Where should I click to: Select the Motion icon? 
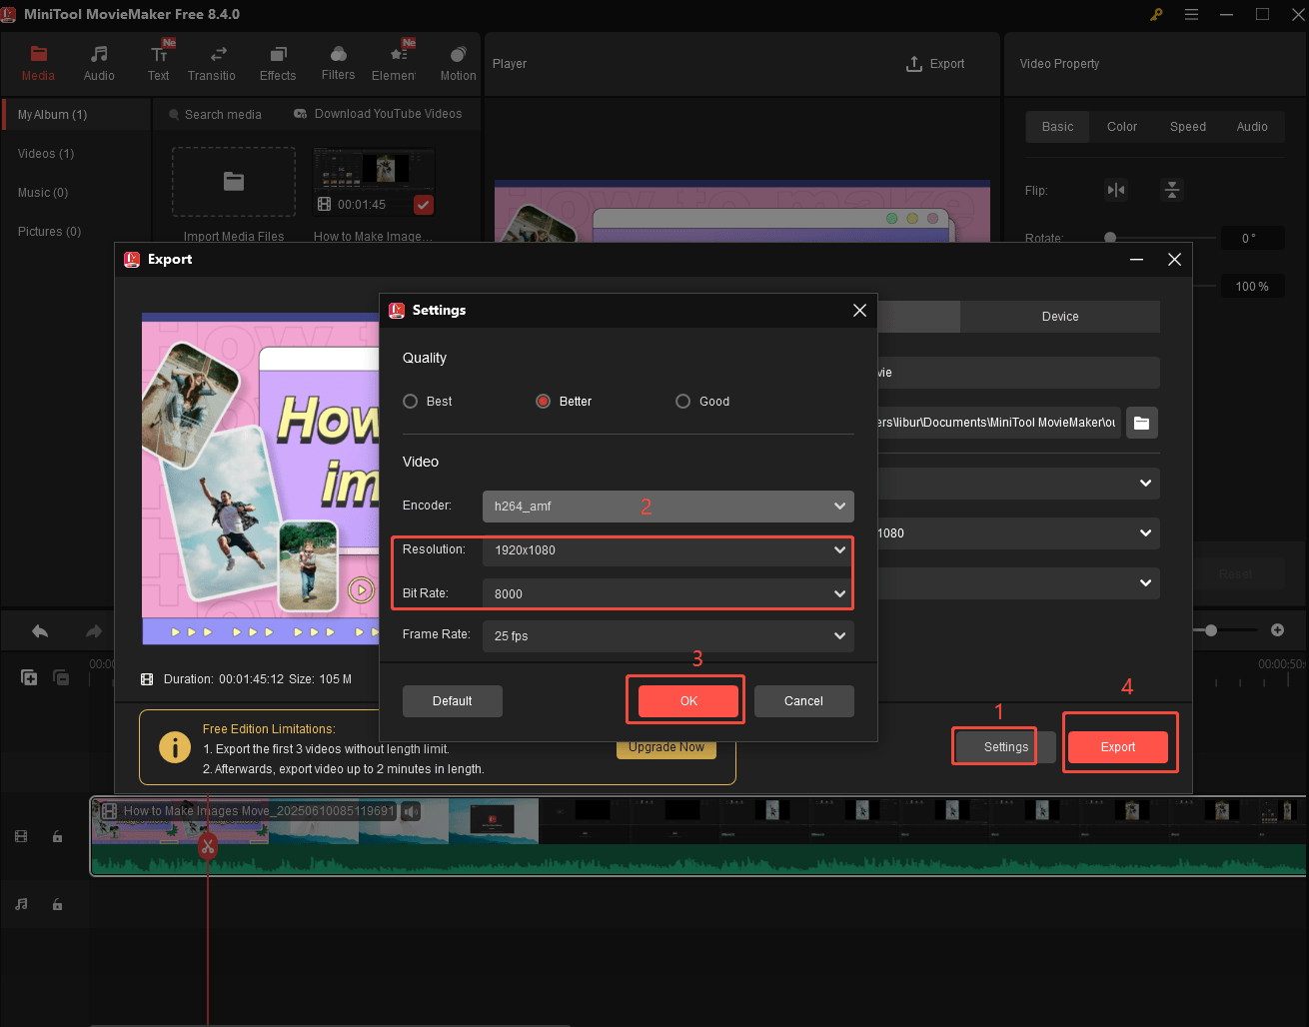(x=457, y=62)
